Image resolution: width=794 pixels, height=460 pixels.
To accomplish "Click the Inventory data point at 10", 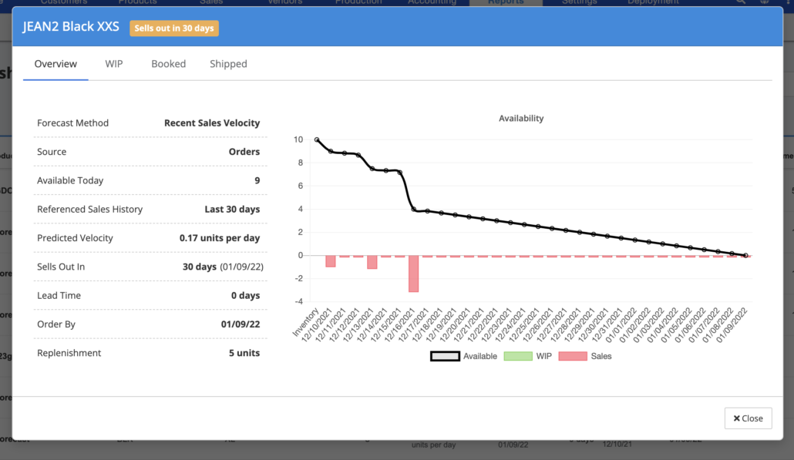I will 316,139.
